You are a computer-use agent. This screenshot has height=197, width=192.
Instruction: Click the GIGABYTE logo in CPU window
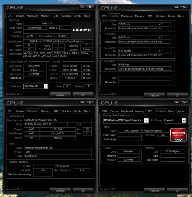pos(83,30)
